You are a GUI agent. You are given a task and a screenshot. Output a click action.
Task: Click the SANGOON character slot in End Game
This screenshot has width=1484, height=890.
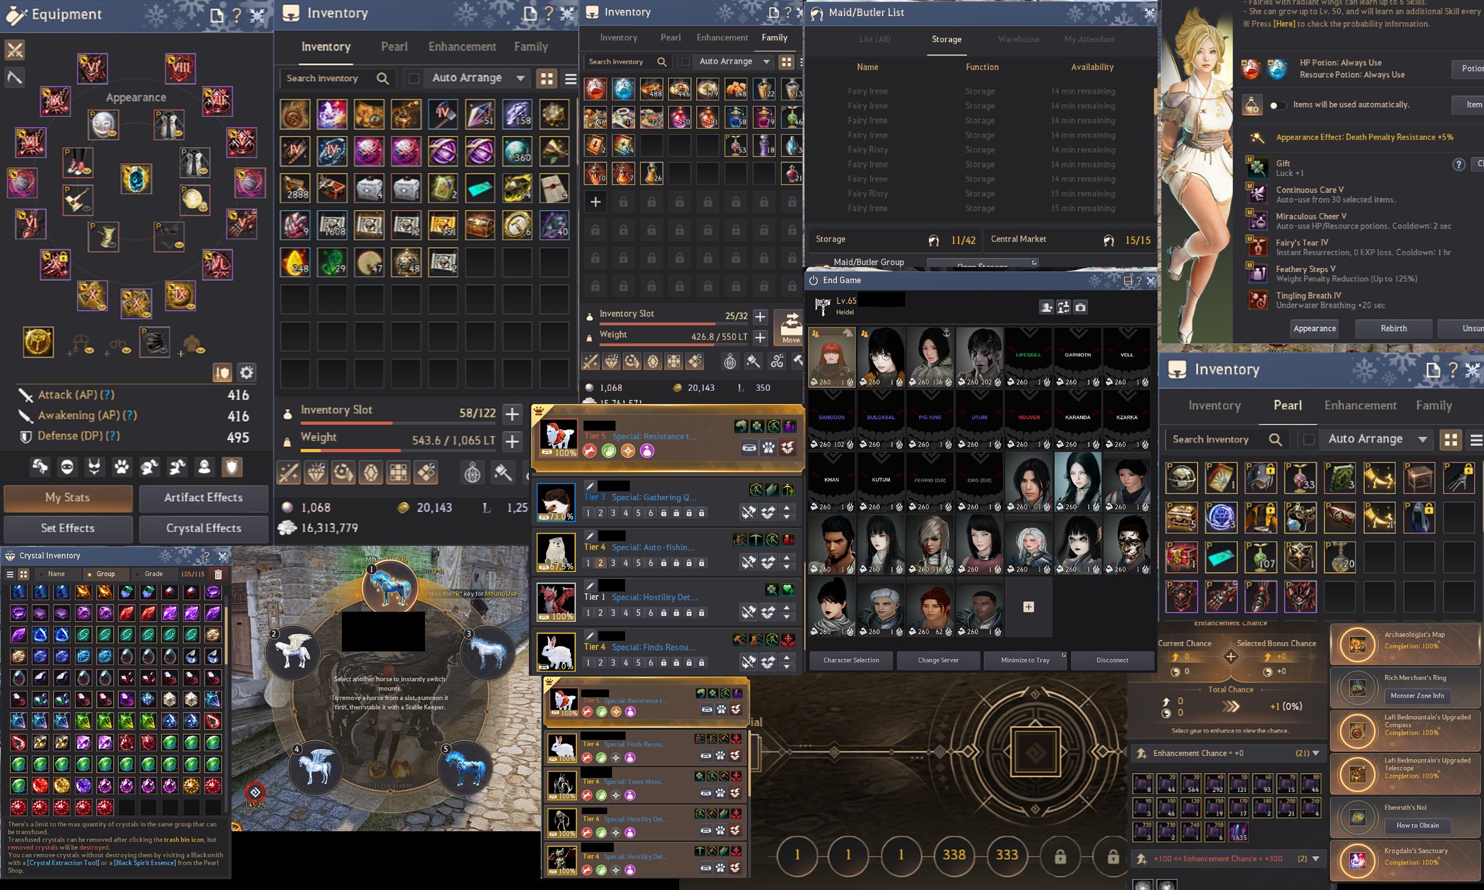[x=832, y=420]
